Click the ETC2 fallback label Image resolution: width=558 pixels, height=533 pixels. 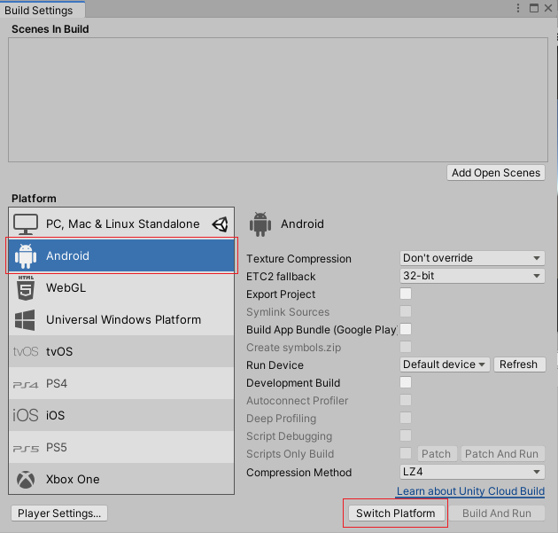(281, 277)
